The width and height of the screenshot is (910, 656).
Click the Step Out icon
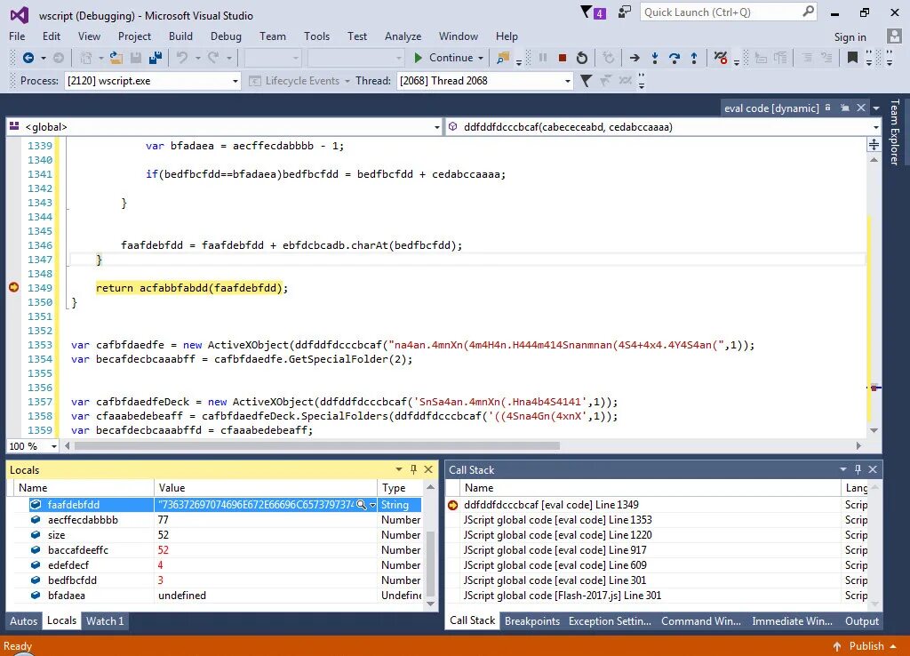click(x=693, y=58)
